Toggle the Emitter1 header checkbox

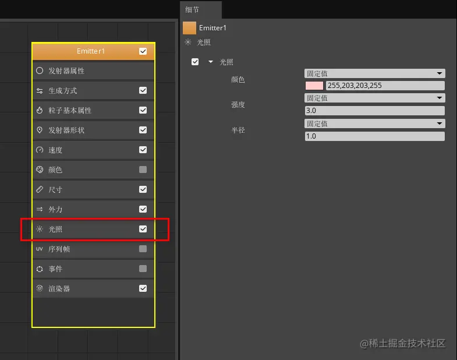[x=143, y=51]
